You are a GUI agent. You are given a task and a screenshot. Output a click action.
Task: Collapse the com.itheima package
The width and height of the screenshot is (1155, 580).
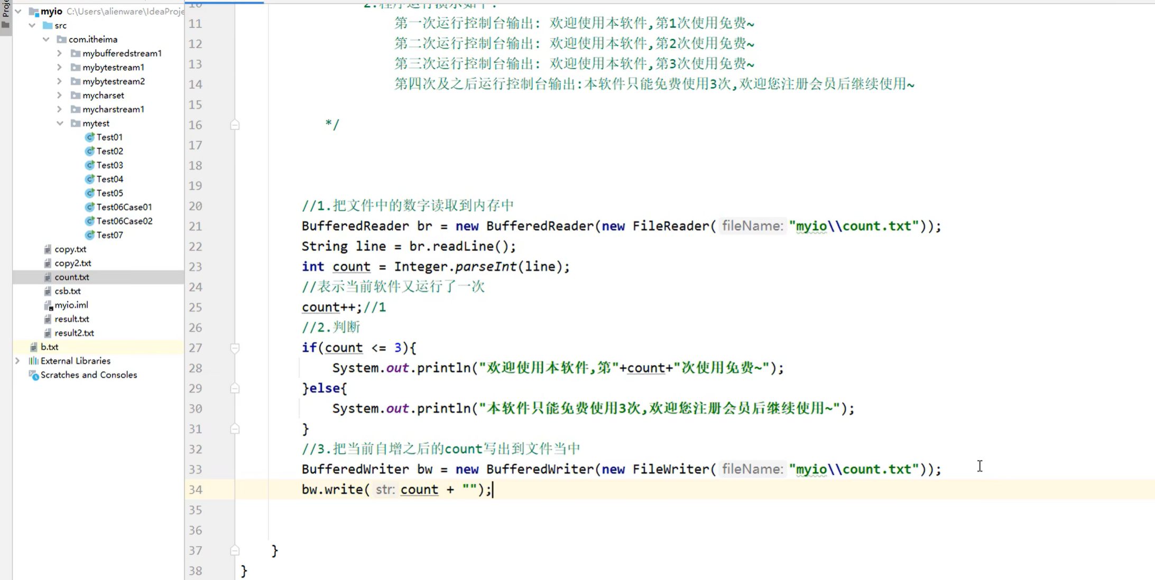pos(46,39)
